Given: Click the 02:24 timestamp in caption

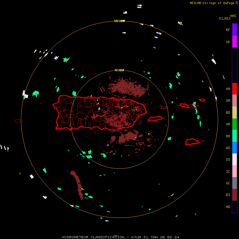Looking at the screenshot, I should pos(173,237).
